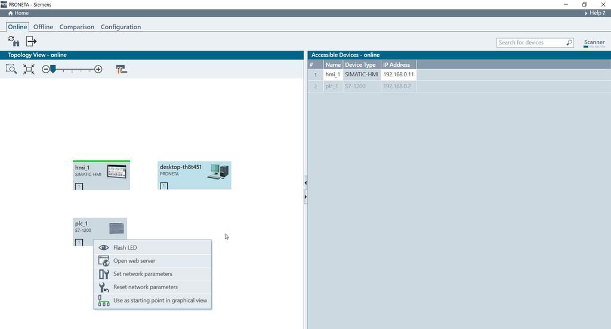Click the hmi_1 HMI panel thumbnail
The height and width of the screenshot is (329, 611).
(117, 171)
